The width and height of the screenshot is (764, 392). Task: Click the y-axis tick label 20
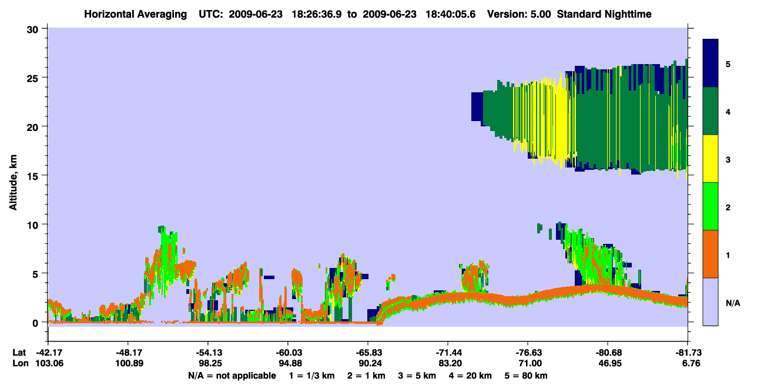[33, 126]
